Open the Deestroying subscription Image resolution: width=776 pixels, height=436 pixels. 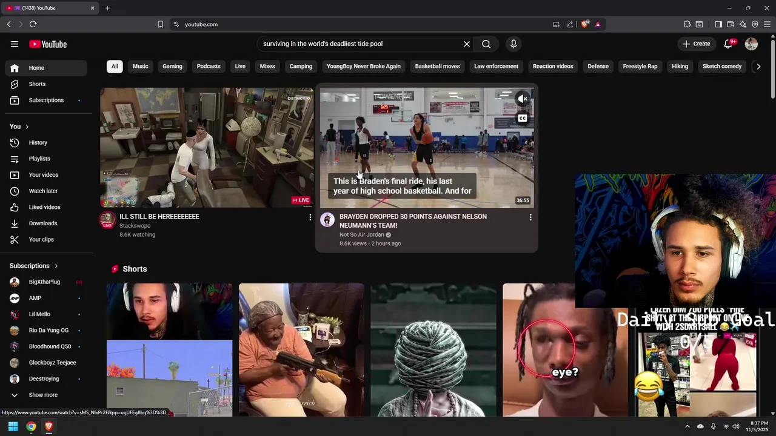click(46, 379)
